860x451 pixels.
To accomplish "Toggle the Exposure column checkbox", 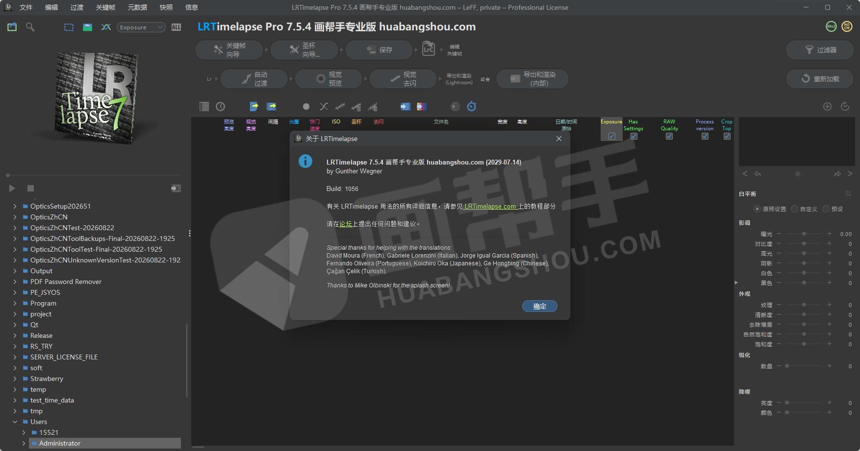I will point(611,137).
